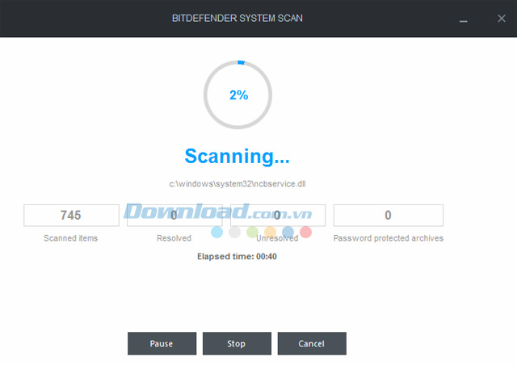This screenshot has width=517, height=365.
Task: Click the 'Elapsed time: 00:40' text
Action: pos(237,257)
